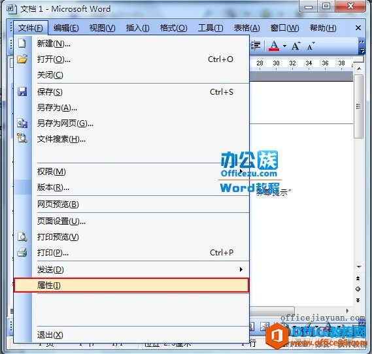This screenshot has width=372, height=354.
Task: Open the 文件(F) menu
Action: click(31, 28)
